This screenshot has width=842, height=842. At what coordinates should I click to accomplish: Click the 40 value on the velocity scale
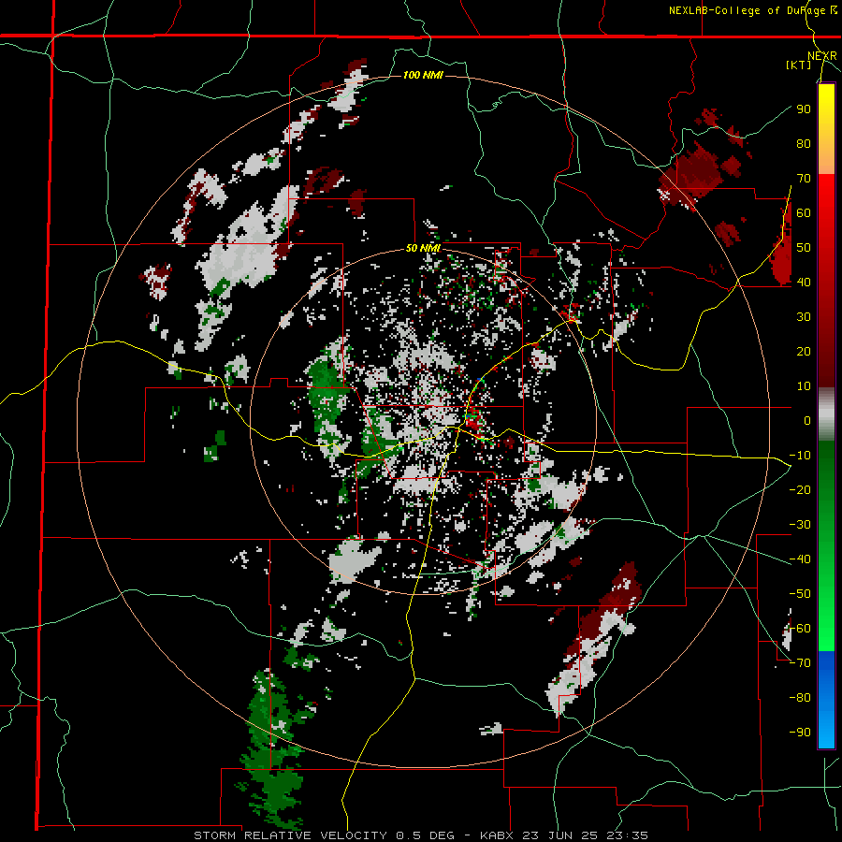(x=804, y=282)
